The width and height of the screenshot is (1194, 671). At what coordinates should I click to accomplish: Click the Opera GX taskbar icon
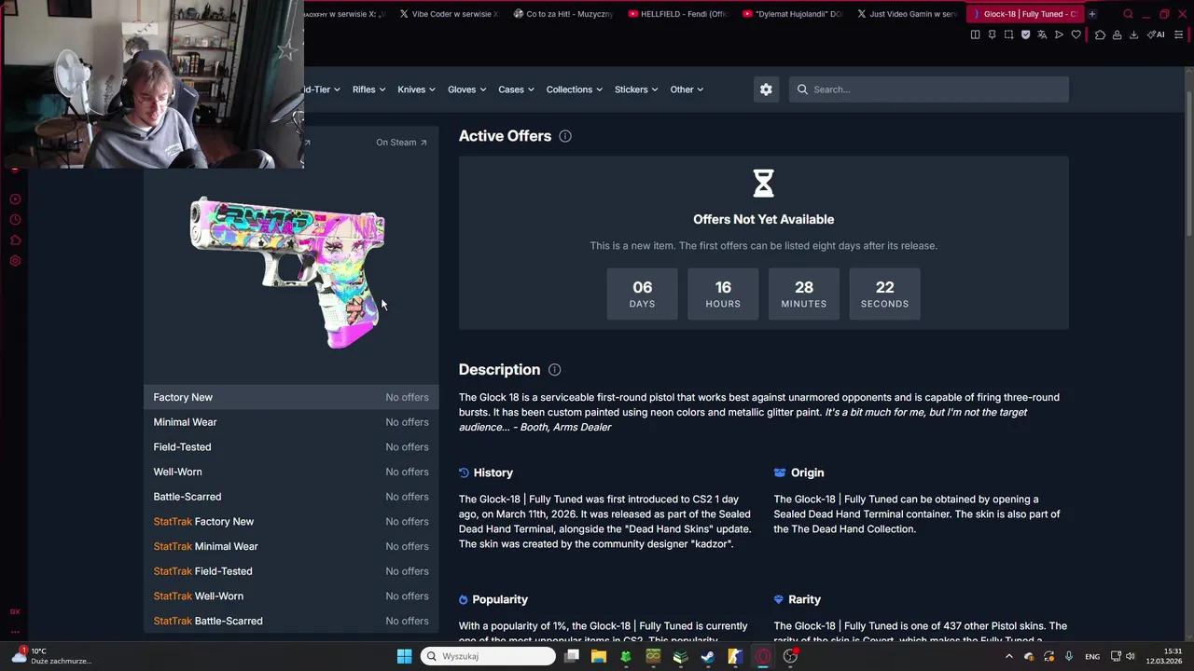pos(763,656)
